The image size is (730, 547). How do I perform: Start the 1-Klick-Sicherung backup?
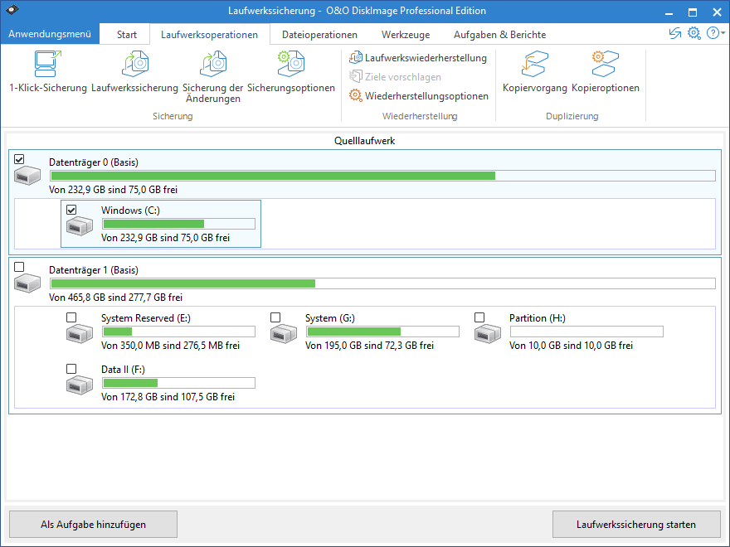tap(48, 72)
